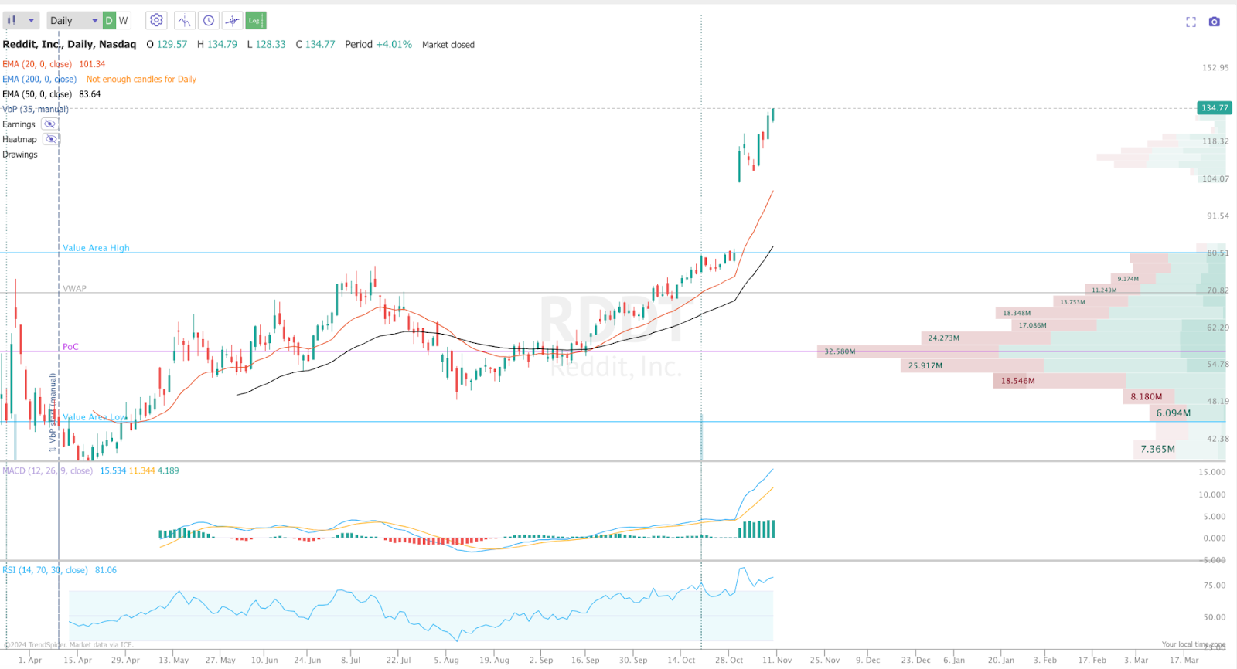Click the 5. Aug date axis label
This screenshot has height=669, width=1237.
[x=446, y=660]
